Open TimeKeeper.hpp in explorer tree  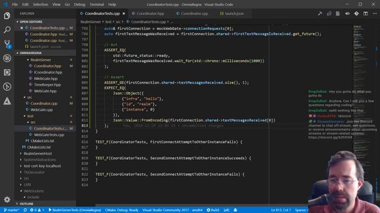[x=47, y=85]
